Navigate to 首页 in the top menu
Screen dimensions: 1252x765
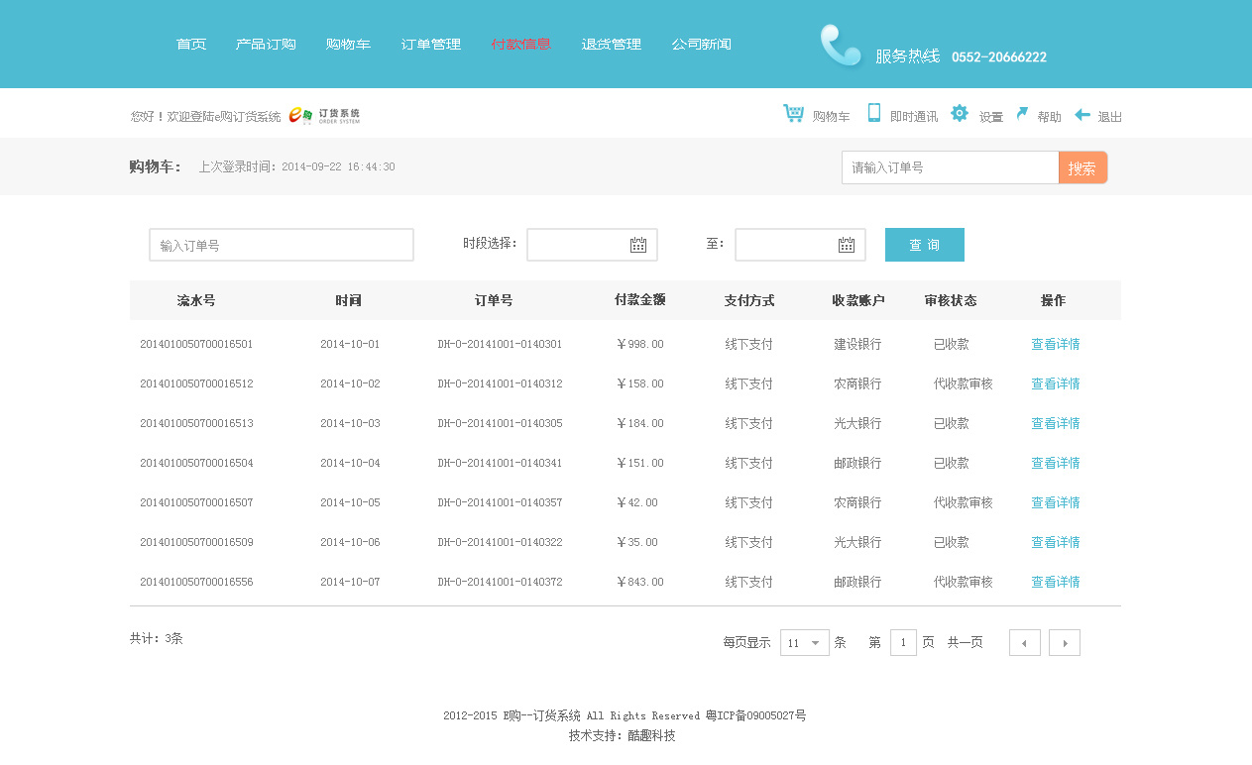point(190,44)
